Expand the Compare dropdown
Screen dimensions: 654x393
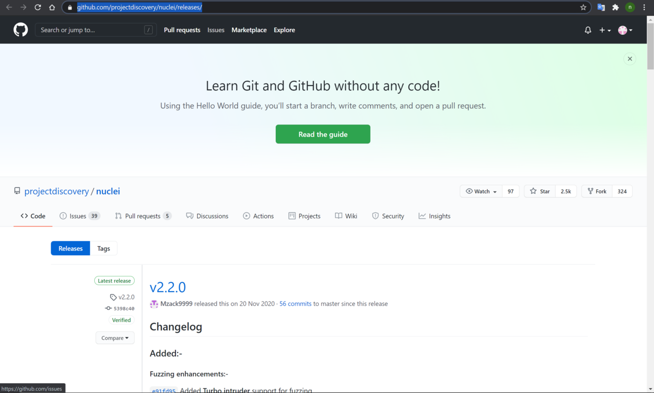coord(115,338)
